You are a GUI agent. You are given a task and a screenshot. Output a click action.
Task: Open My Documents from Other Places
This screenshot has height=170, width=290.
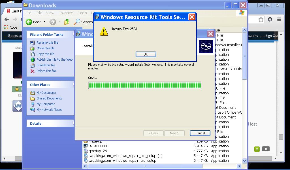[x=46, y=93]
